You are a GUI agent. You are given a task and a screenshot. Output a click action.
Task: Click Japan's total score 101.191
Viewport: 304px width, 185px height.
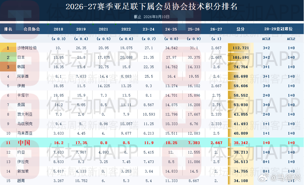pyautogui.click(x=241, y=57)
